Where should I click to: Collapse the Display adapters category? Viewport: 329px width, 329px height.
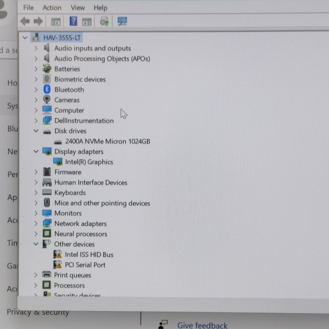point(36,151)
